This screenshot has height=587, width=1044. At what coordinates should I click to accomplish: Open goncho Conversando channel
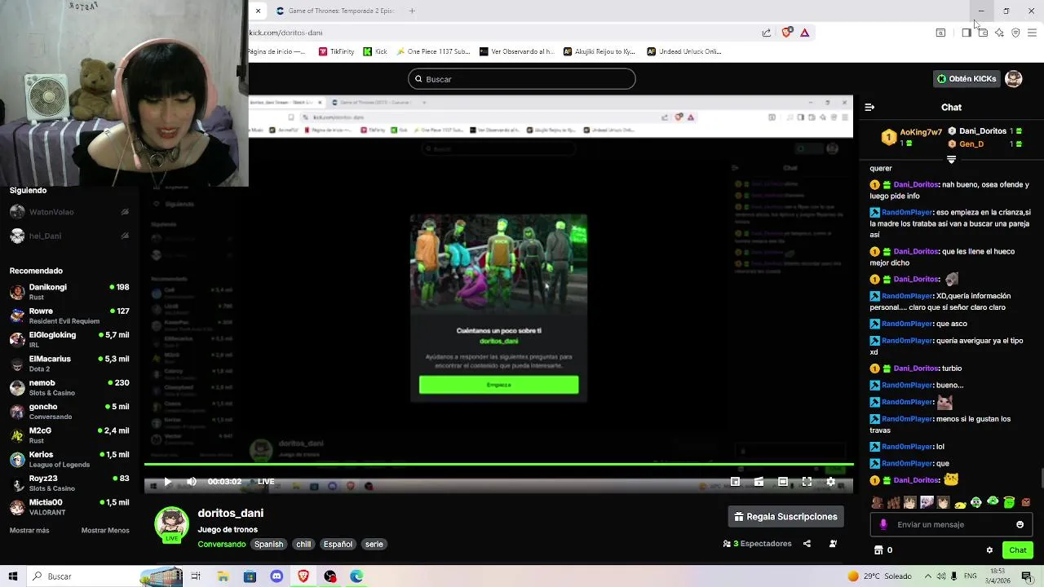pos(69,412)
